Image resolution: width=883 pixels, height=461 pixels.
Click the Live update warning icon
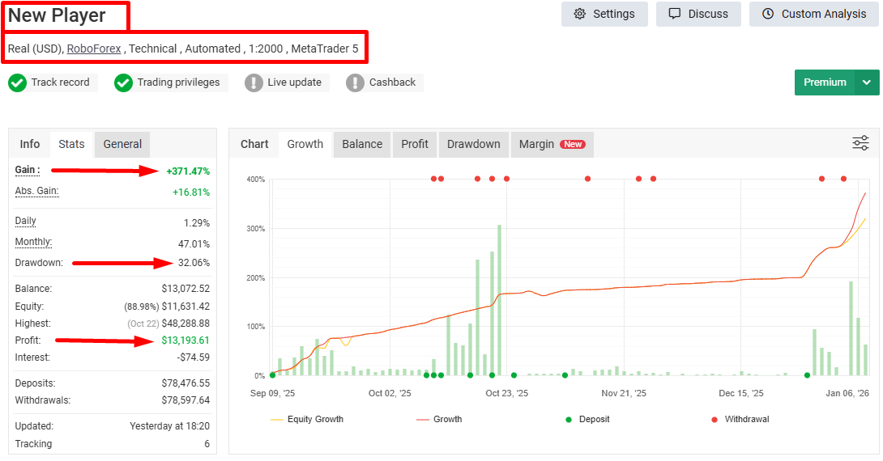point(254,82)
